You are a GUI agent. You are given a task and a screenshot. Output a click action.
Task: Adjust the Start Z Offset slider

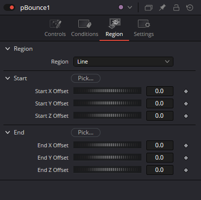tap(107, 115)
